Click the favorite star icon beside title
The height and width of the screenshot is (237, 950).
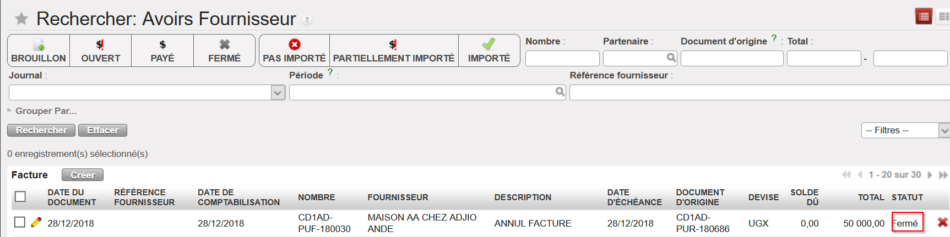[x=21, y=19]
